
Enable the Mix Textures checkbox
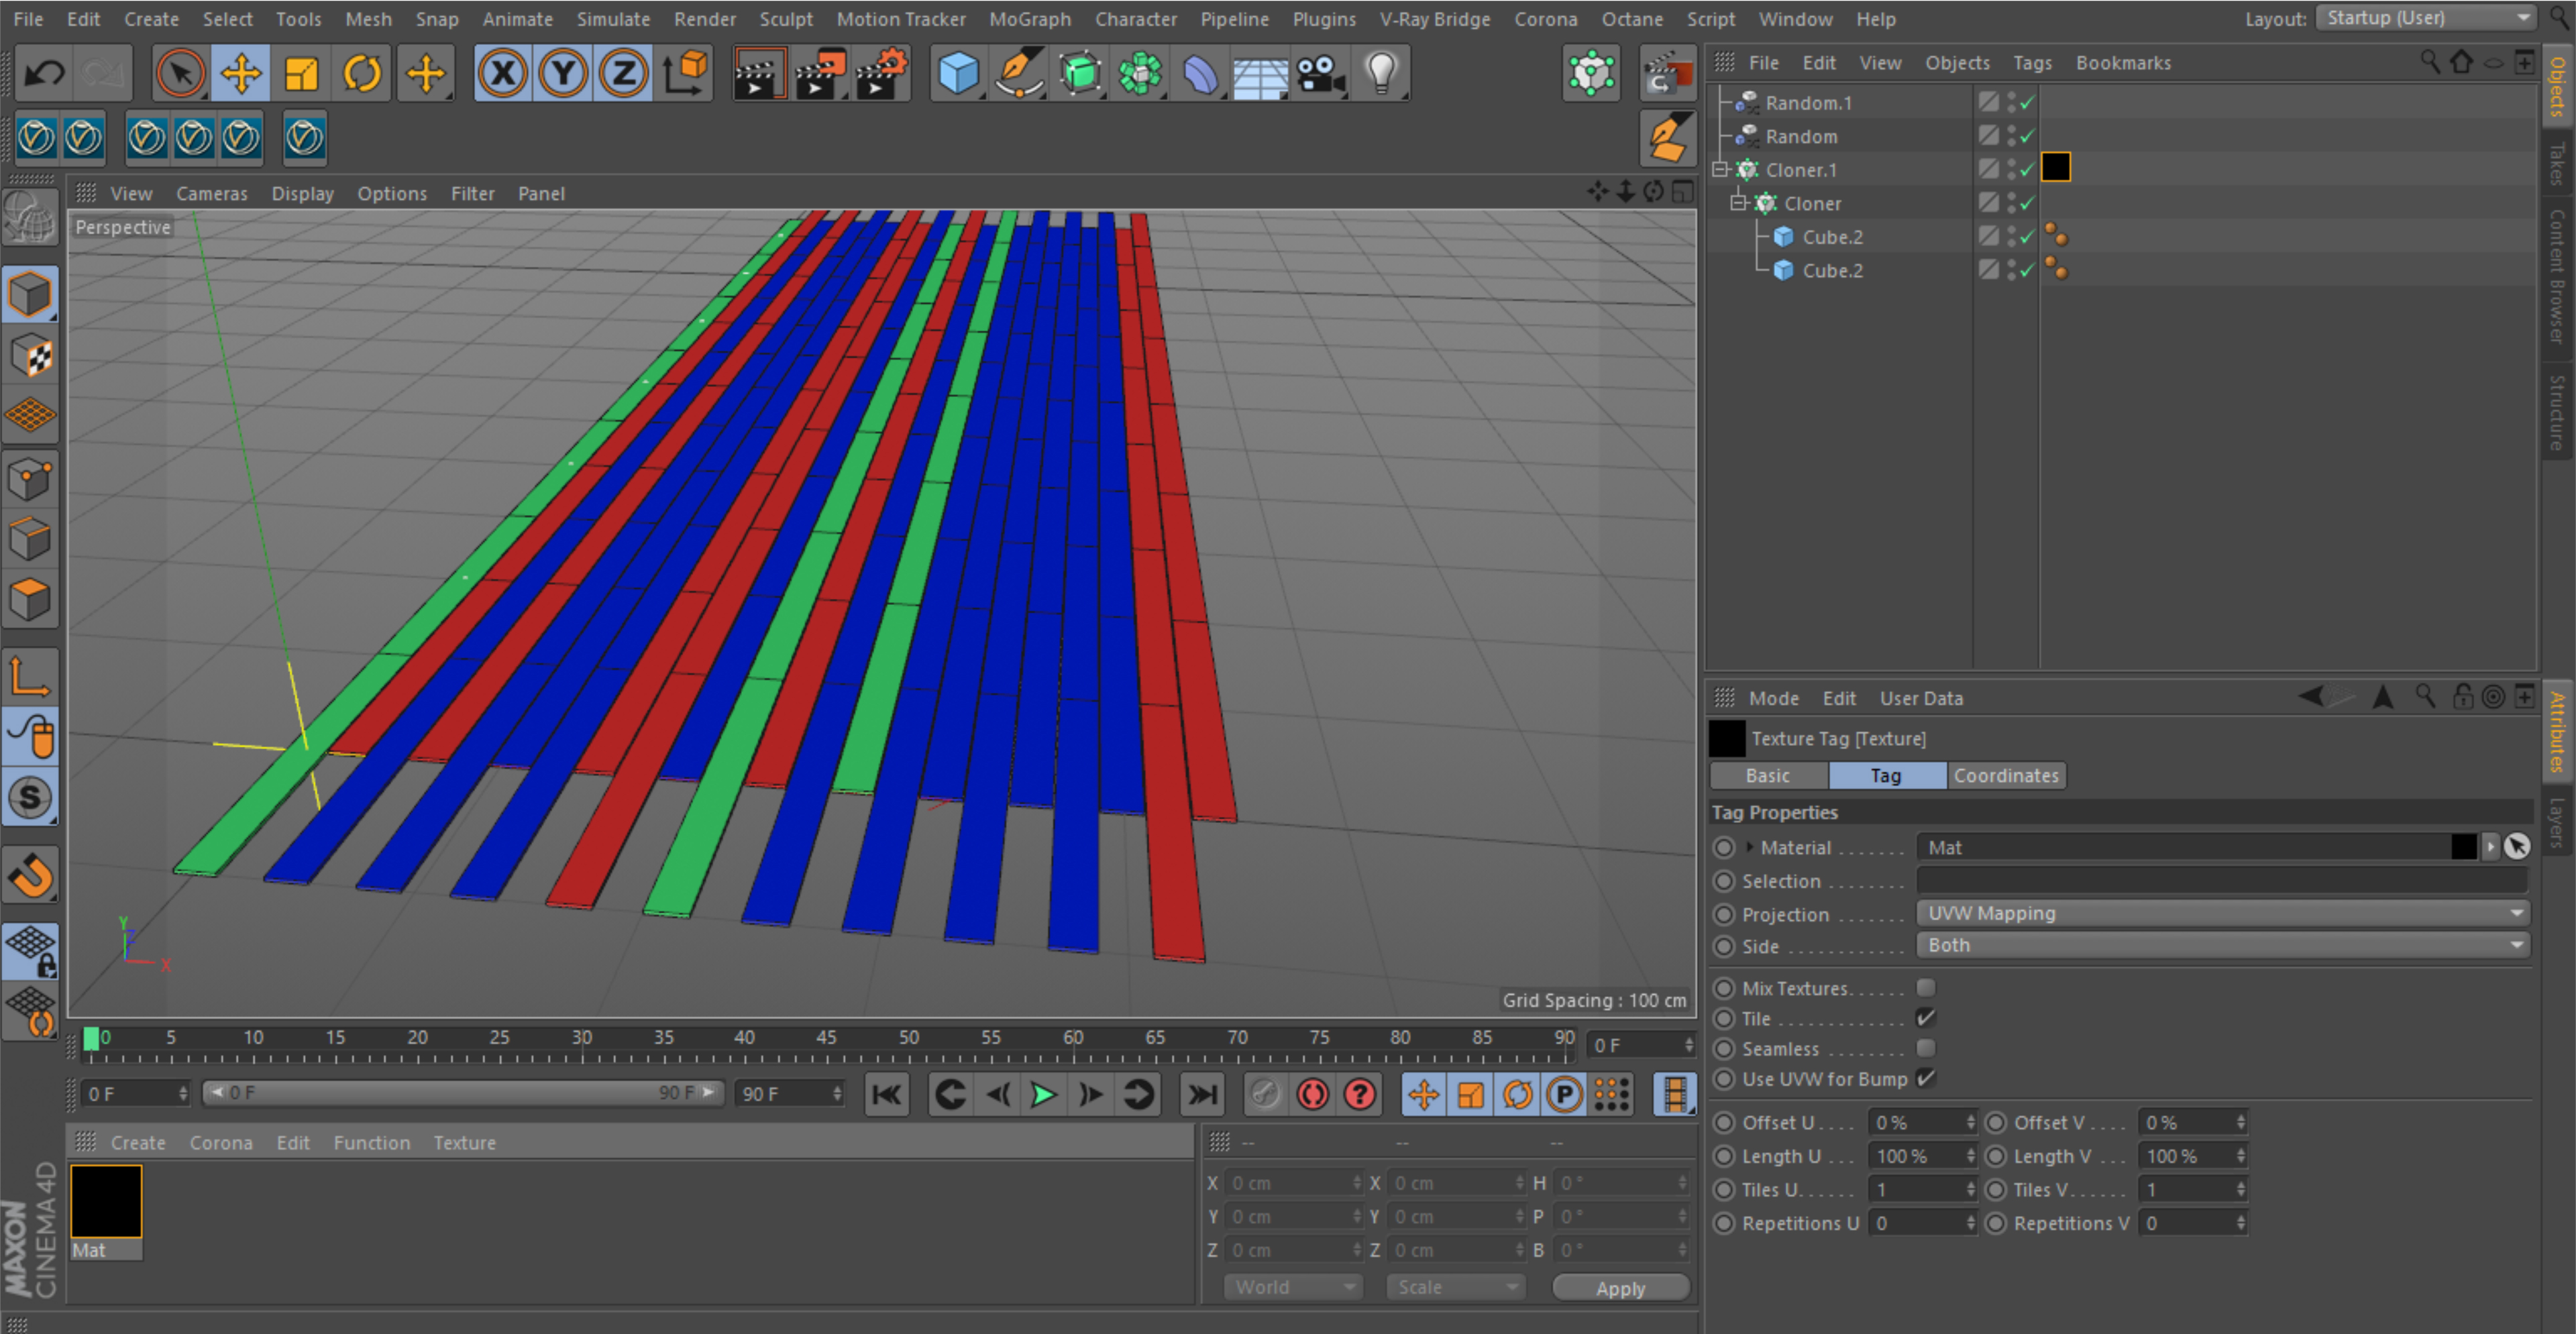pos(1925,988)
